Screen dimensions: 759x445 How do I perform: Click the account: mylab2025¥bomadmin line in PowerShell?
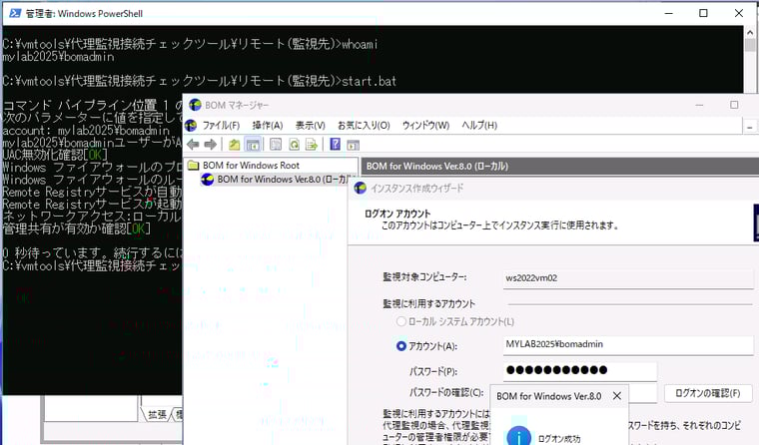(x=86, y=131)
